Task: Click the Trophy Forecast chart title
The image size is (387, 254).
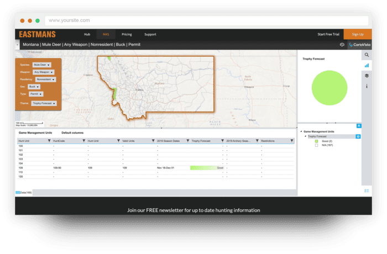Action: [x=313, y=59]
